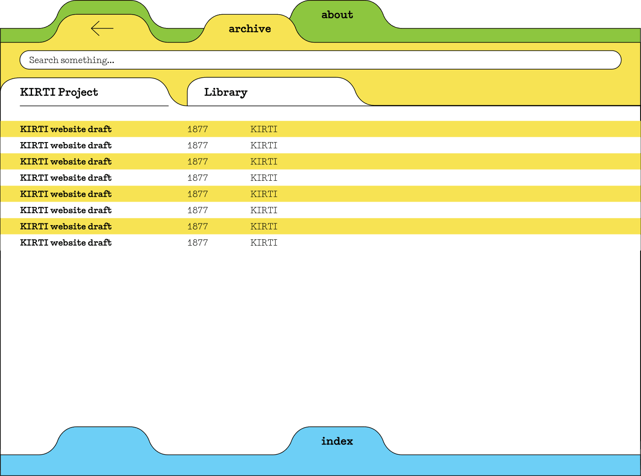Switch to the archive tab
This screenshot has height=476, width=641.
(249, 29)
